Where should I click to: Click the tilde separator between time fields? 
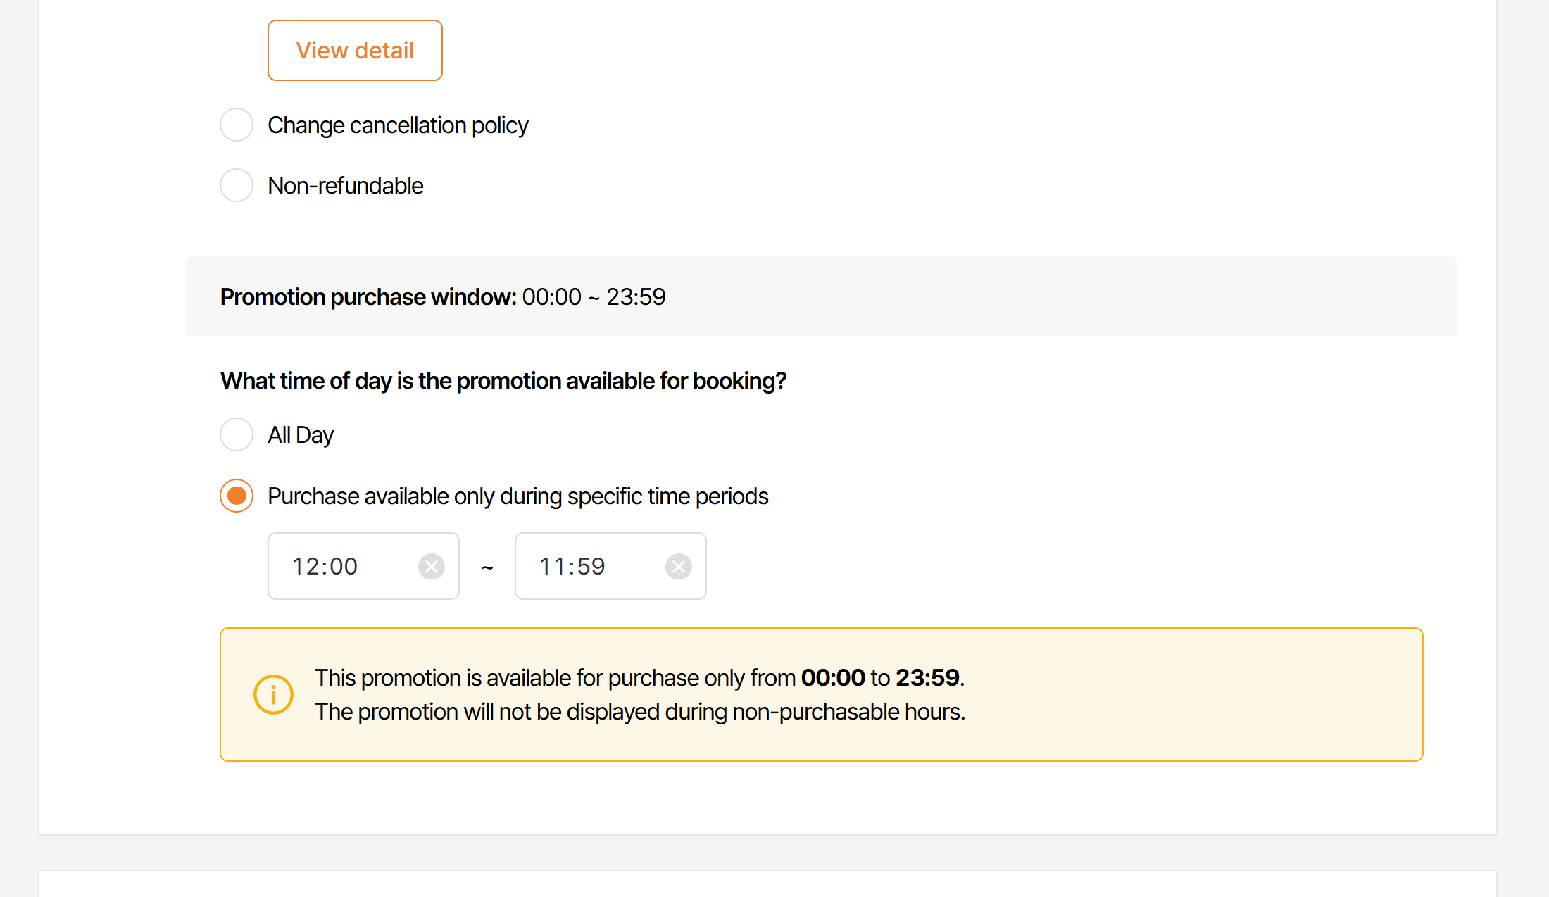[487, 567]
